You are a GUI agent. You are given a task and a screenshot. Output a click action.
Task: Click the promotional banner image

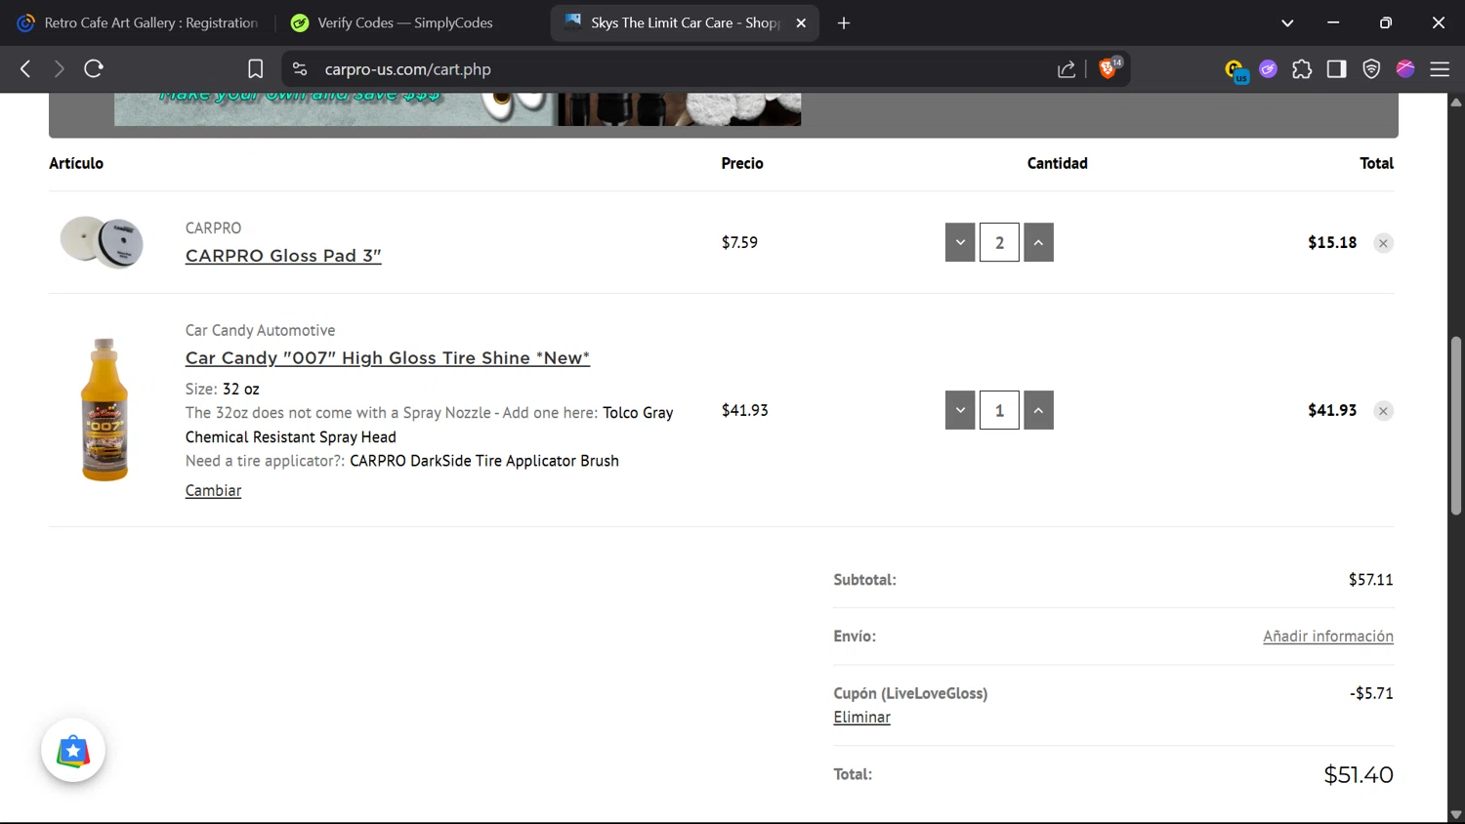pyautogui.click(x=457, y=109)
